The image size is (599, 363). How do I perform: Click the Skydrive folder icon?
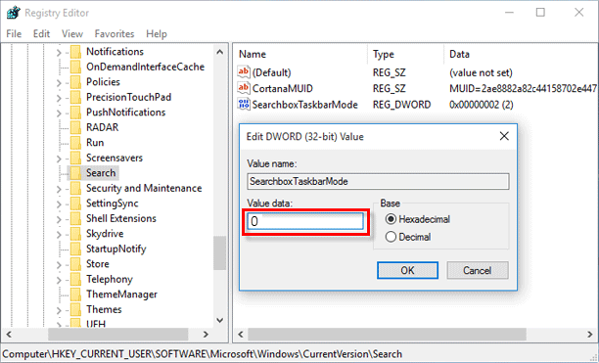pos(75,234)
